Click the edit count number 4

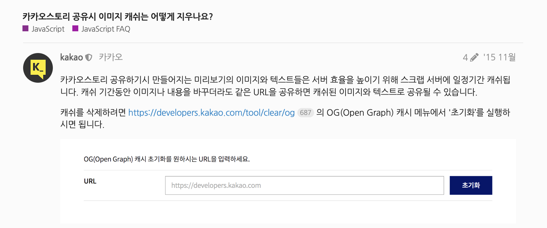(465, 58)
